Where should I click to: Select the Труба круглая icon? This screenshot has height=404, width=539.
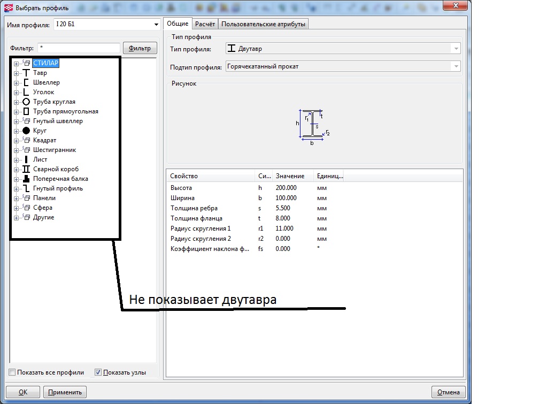click(x=26, y=102)
